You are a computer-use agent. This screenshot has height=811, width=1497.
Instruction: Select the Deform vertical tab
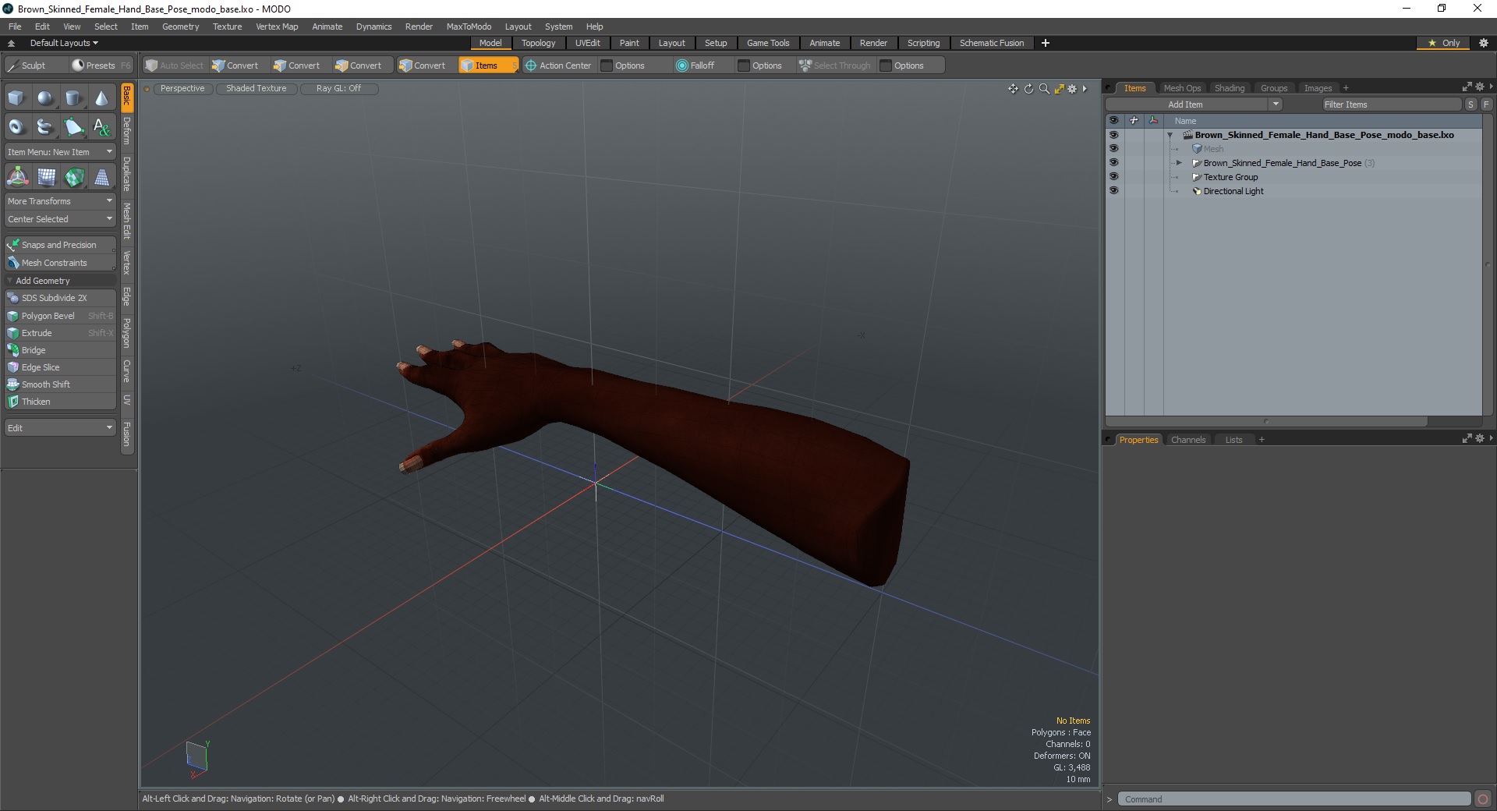tap(127, 131)
